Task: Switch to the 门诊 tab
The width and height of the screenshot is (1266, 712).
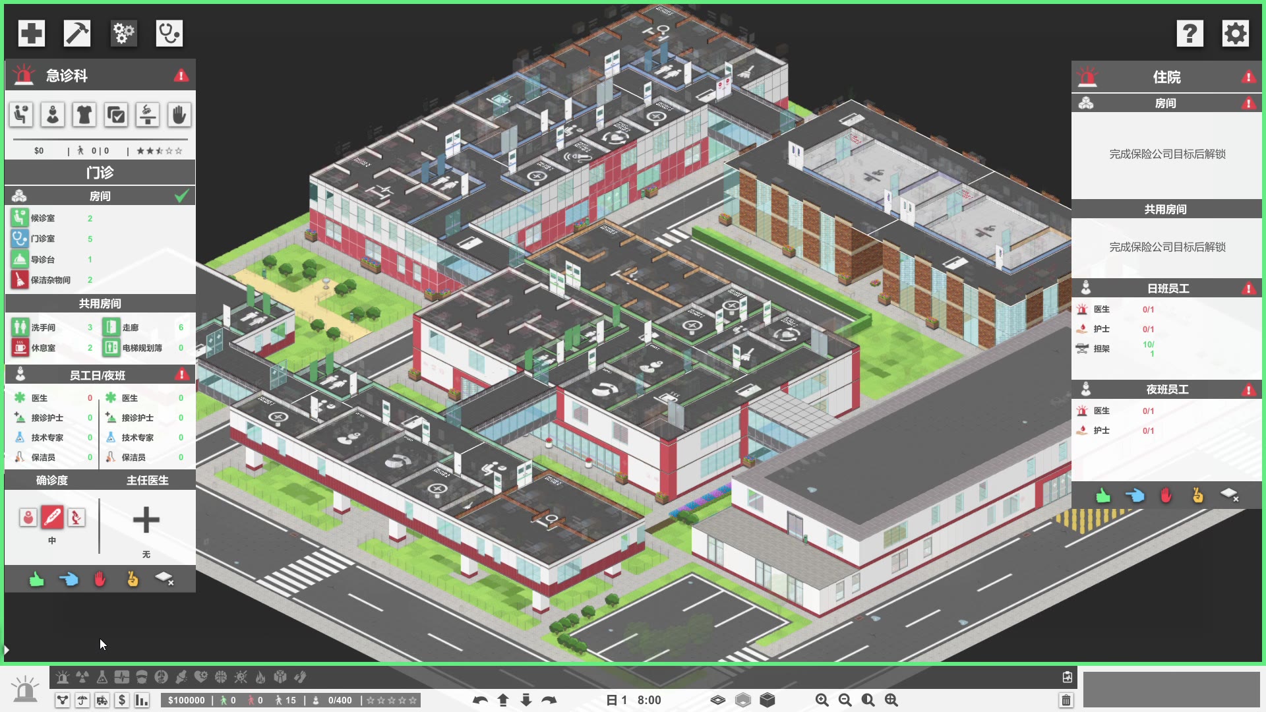Action: [100, 172]
